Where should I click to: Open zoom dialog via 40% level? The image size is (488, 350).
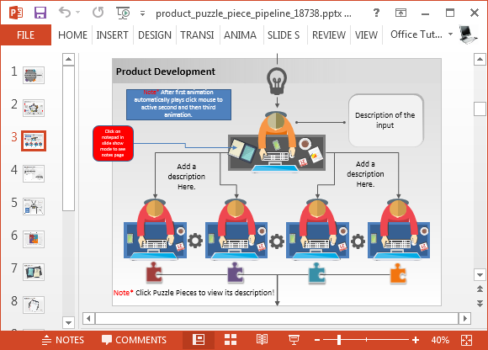pyautogui.click(x=440, y=340)
